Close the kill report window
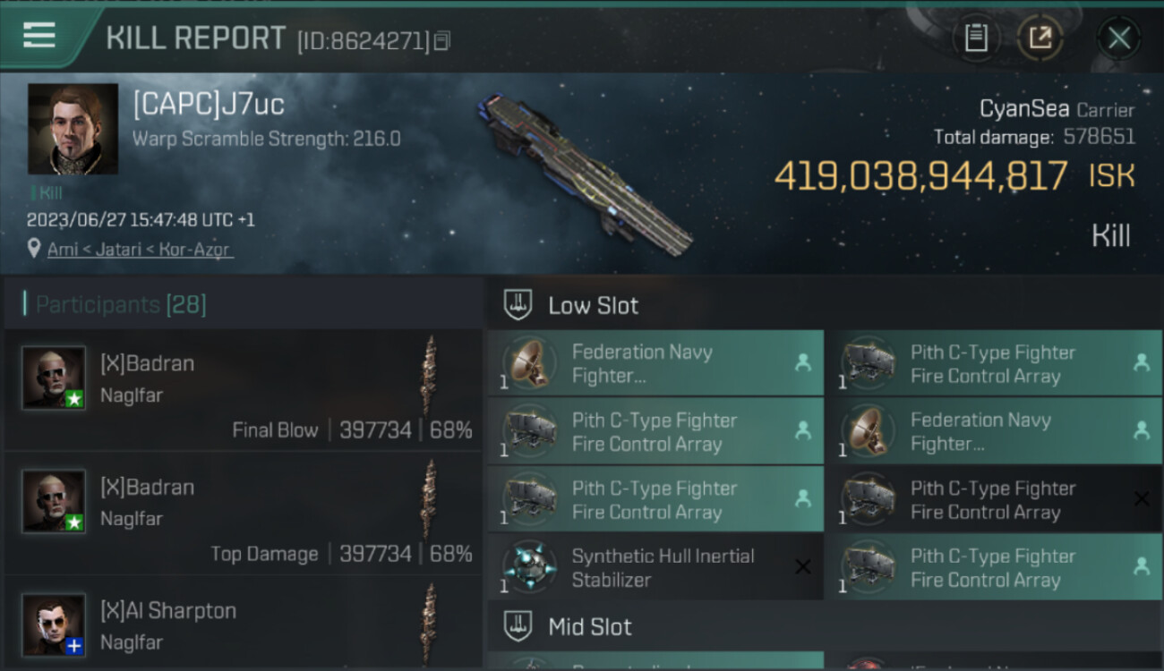Viewport: 1164px width, 671px height. coord(1118,38)
